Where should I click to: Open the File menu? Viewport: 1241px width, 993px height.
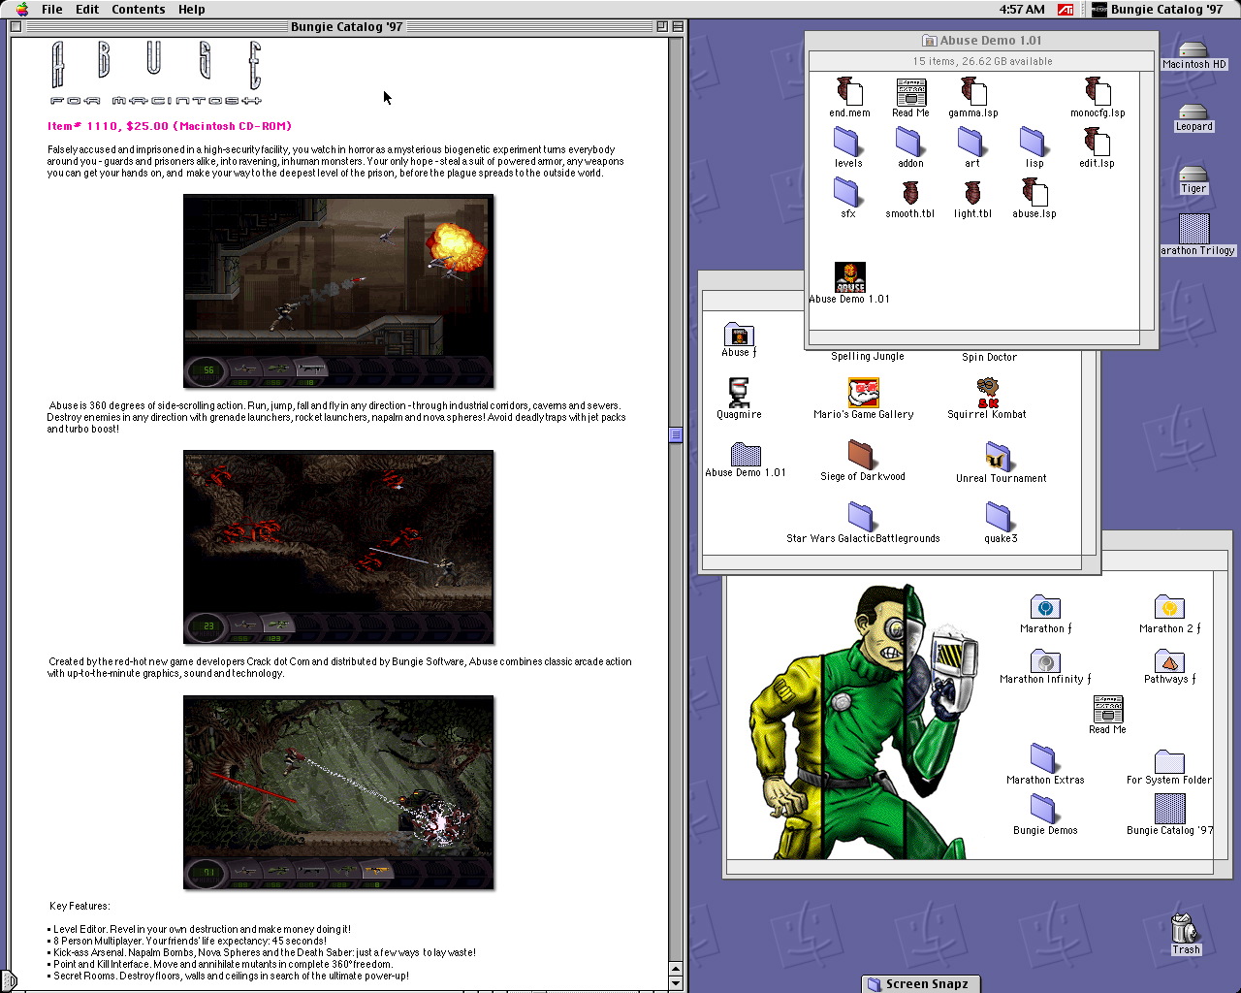[x=52, y=9]
